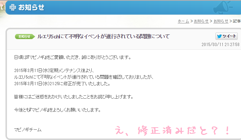
Task: Click the snowflake emblem in header
Action: coord(13,7)
